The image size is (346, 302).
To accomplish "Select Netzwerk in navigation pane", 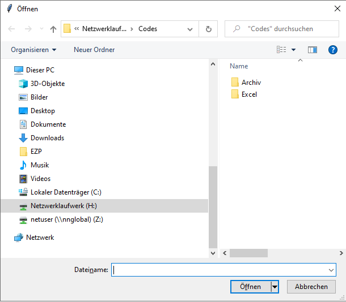I will pos(40,238).
